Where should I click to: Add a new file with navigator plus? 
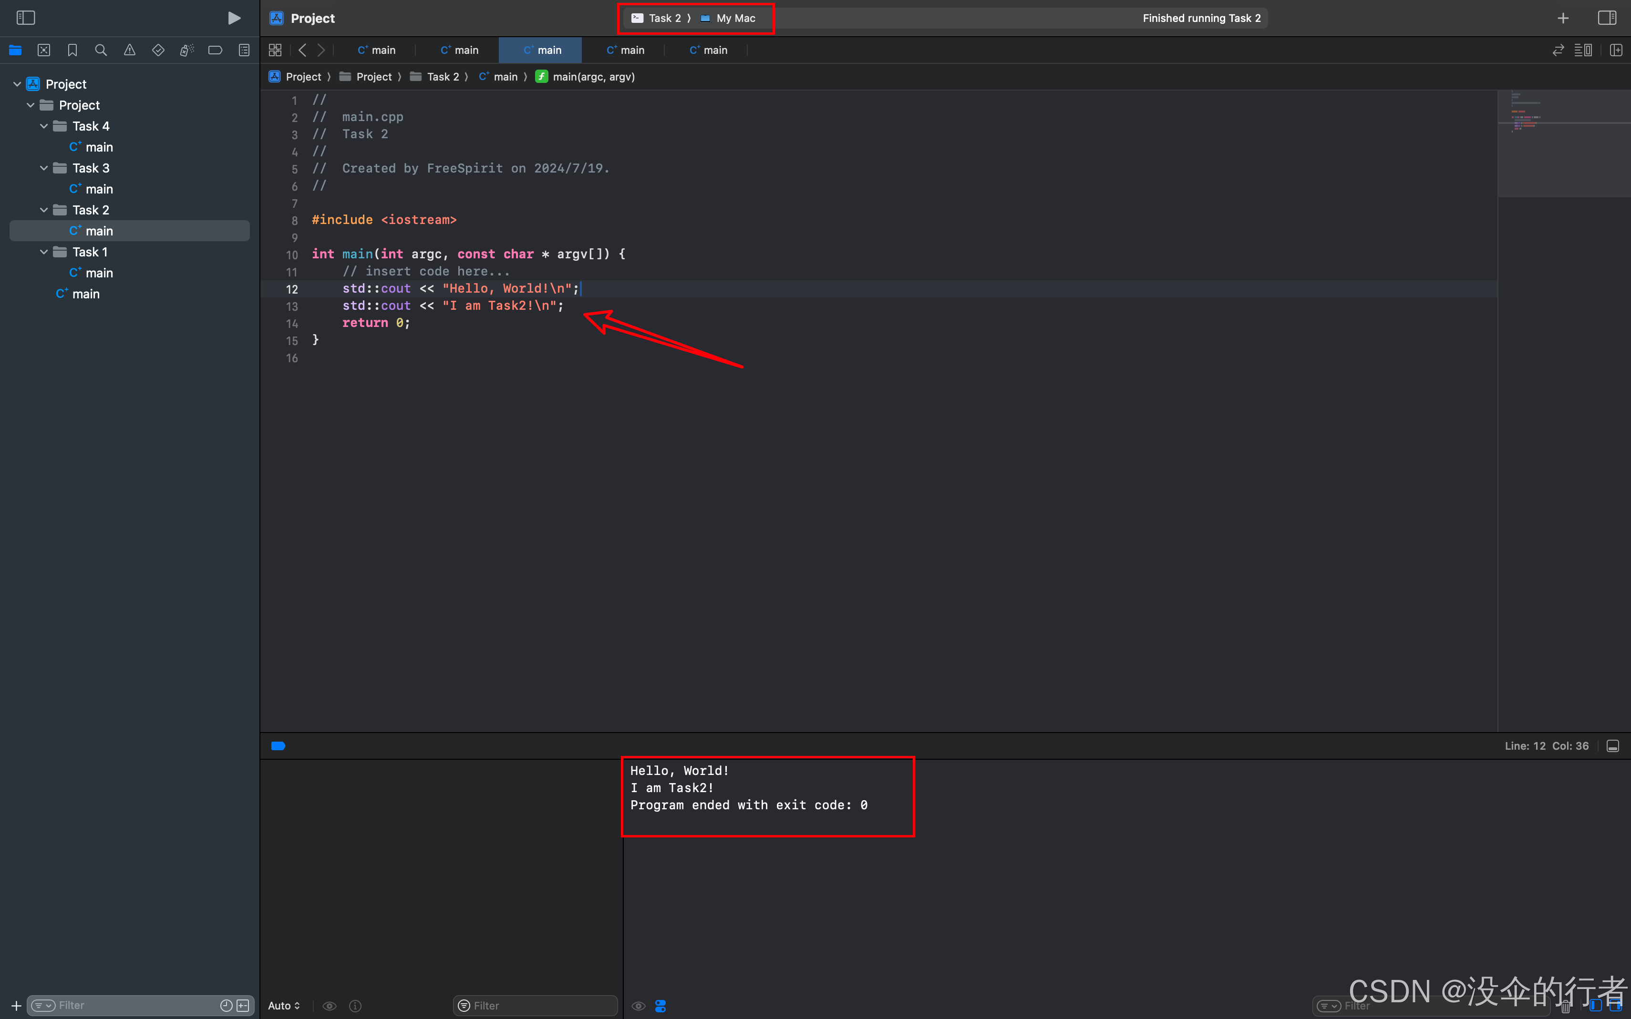pyautogui.click(x=16, y=1006)
